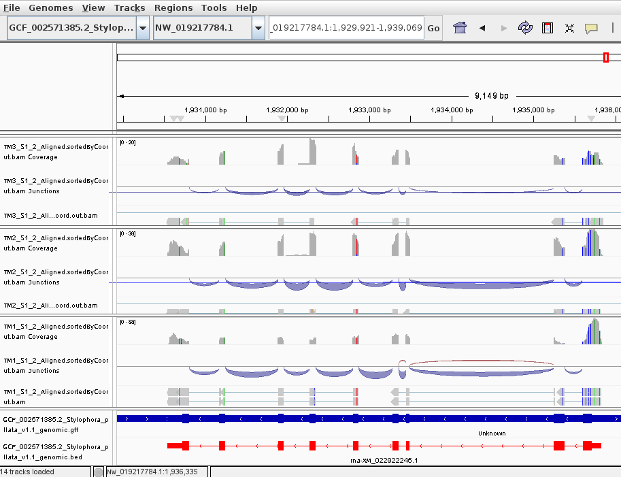Select the TM3_S1_2_Ali...oord.out.bam alignment track name
621x477 pixels.
(51, 216)
